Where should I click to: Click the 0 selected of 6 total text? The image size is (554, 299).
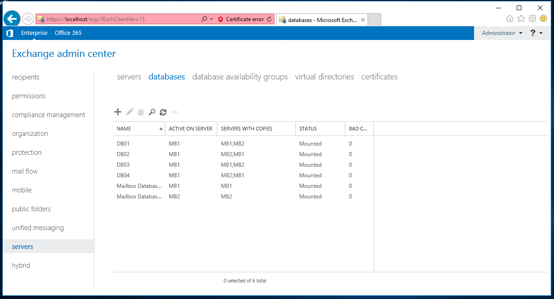coord(245,281)
